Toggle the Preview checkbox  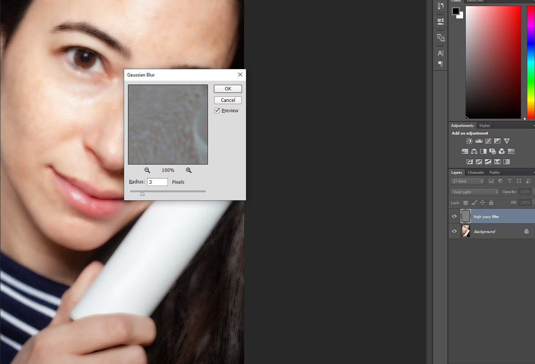coord(217,110)
